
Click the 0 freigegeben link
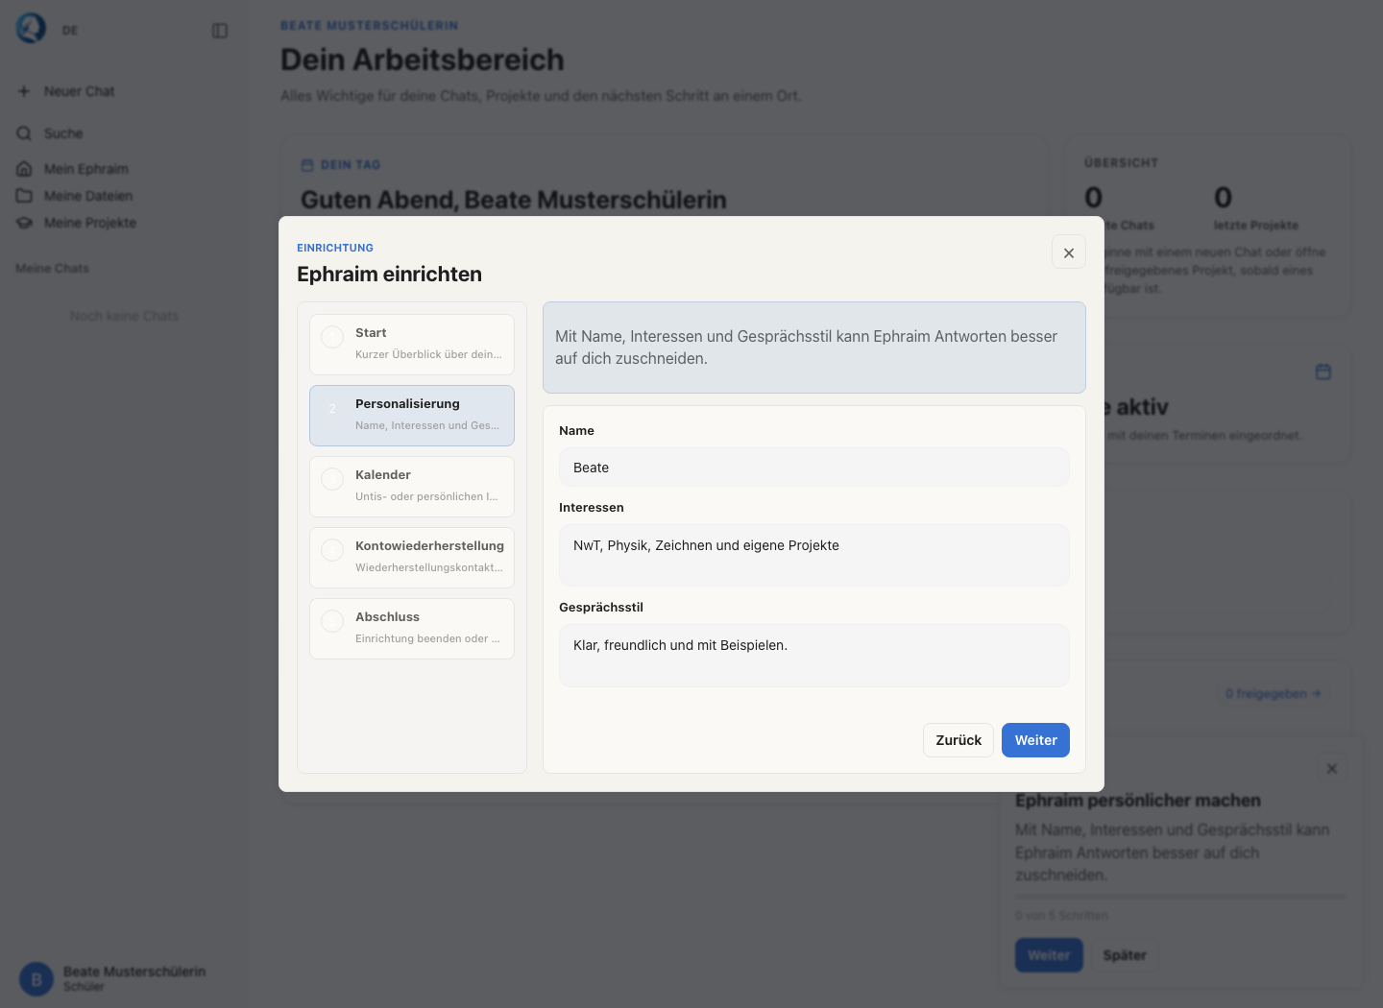click(x=1273, y=693)
